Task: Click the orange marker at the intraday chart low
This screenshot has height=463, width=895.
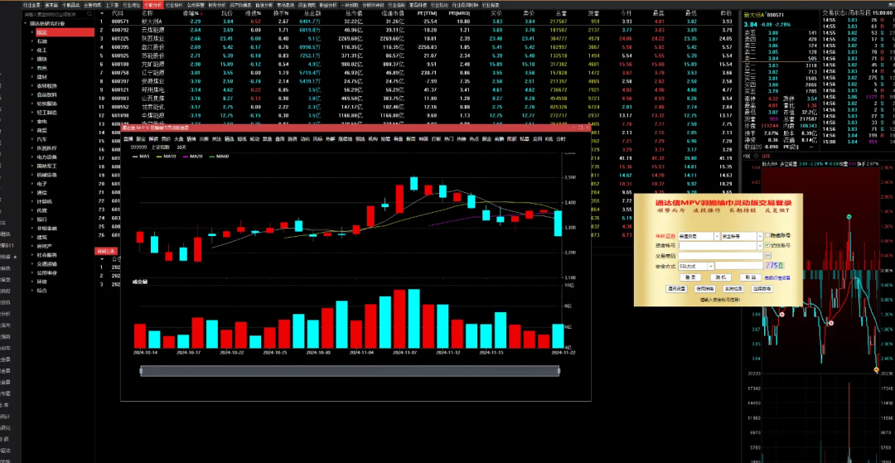Action: coord(876,370)
